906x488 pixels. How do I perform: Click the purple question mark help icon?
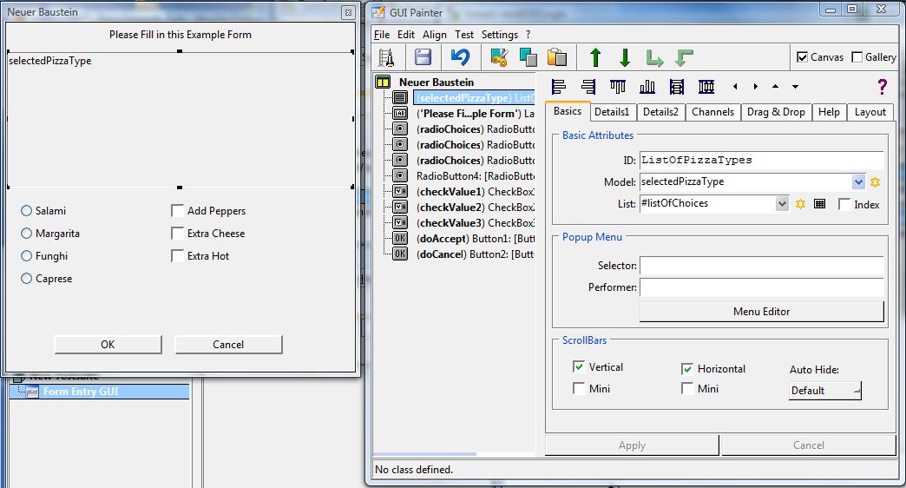click(x=882, y=87)
